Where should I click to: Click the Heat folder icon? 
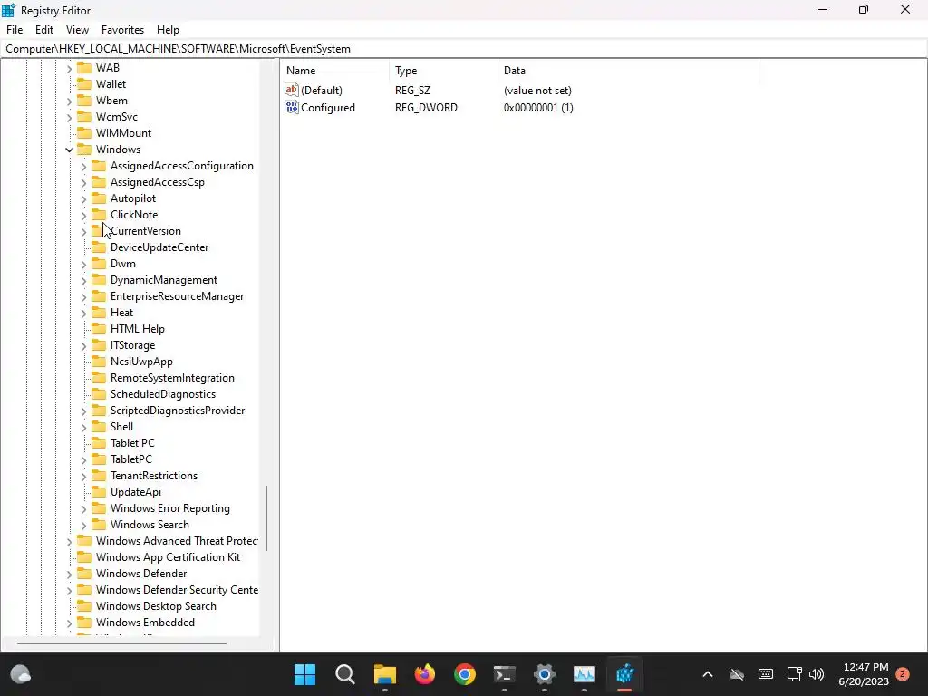pyautogui.click(x=99, y=313)
